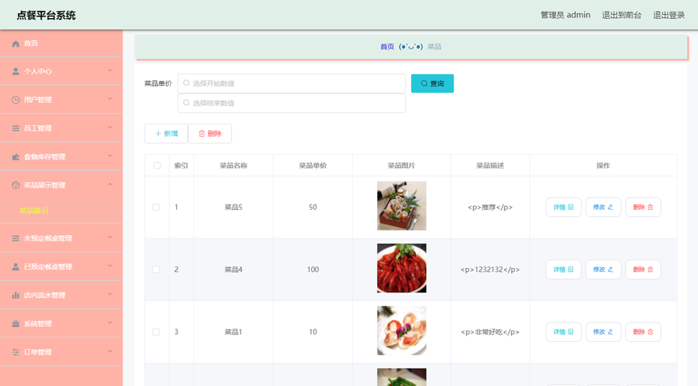The width and height of the screenshot is (698, 386).
Task: Open the 系统管理 menu label
Action: point(38,324)
